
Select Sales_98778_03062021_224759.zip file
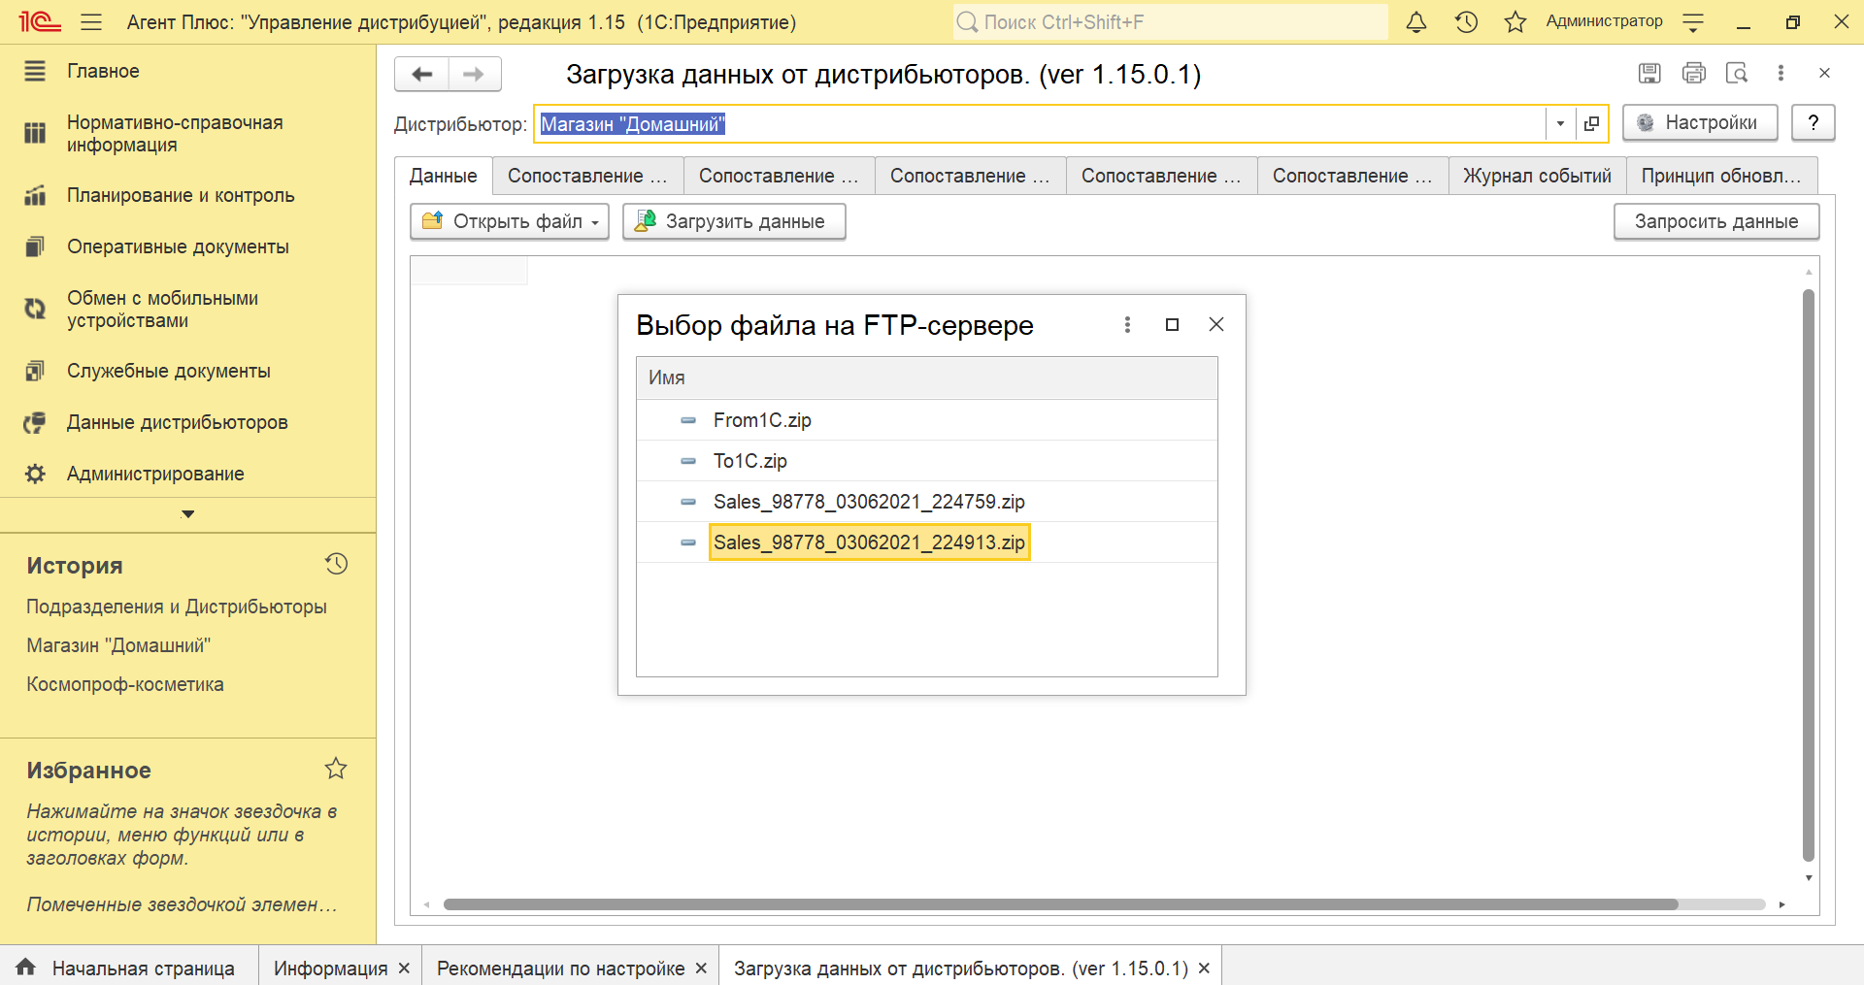click(927, 502)
